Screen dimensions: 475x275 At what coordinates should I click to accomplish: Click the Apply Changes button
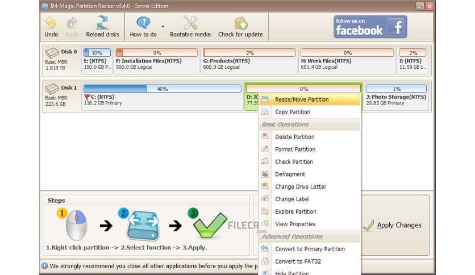(x=395, y=225)
